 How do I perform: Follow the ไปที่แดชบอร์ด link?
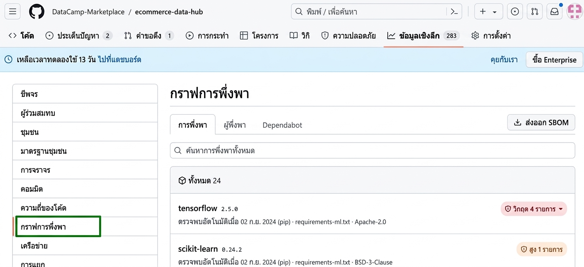pos(119,60)
